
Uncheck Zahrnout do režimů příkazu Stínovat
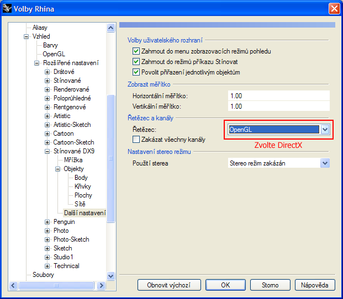click(136, 62)
